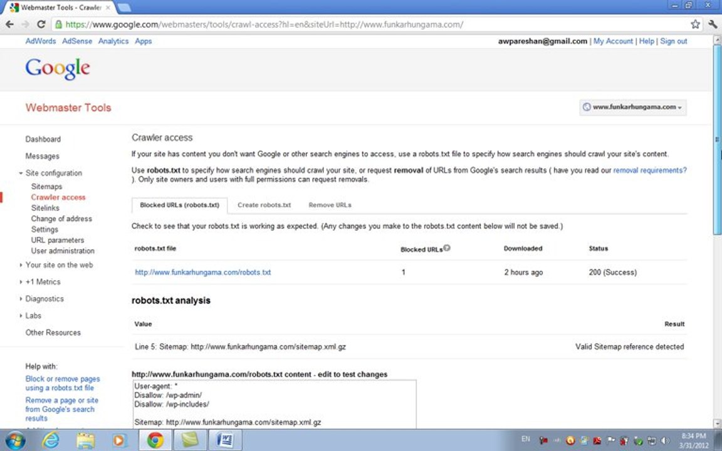
Task: Click the EN language indicator
Action: pos(526,439)
